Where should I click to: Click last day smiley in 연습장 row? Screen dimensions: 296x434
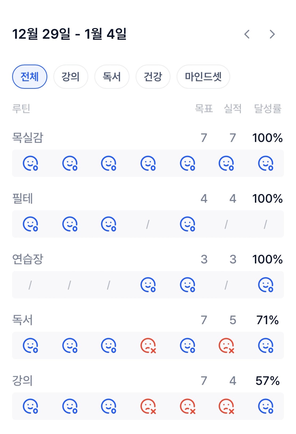pos(266,285)
